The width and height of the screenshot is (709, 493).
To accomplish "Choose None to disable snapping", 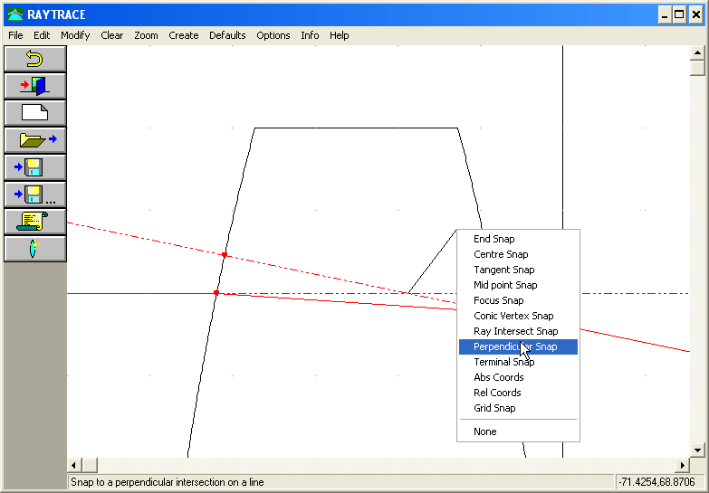I will tap(518, 431).
